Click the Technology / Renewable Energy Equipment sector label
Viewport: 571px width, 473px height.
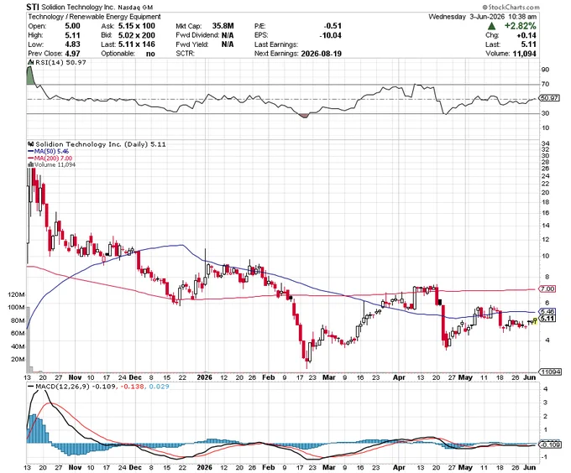pyautogui.click(x=94, y=17)
